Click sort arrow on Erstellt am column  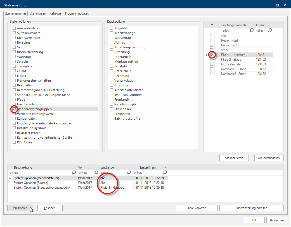(165, 167)
